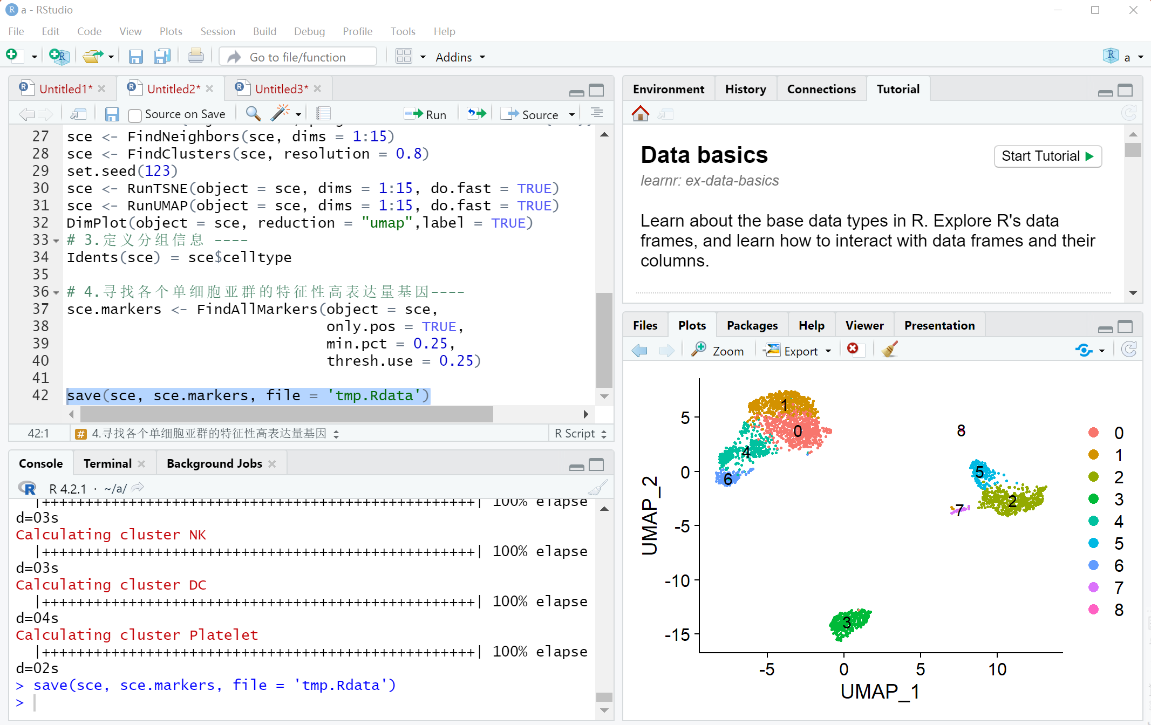Click the find/replace magnifier icon
1151x725 pixels.
click(x=253, y=113)
